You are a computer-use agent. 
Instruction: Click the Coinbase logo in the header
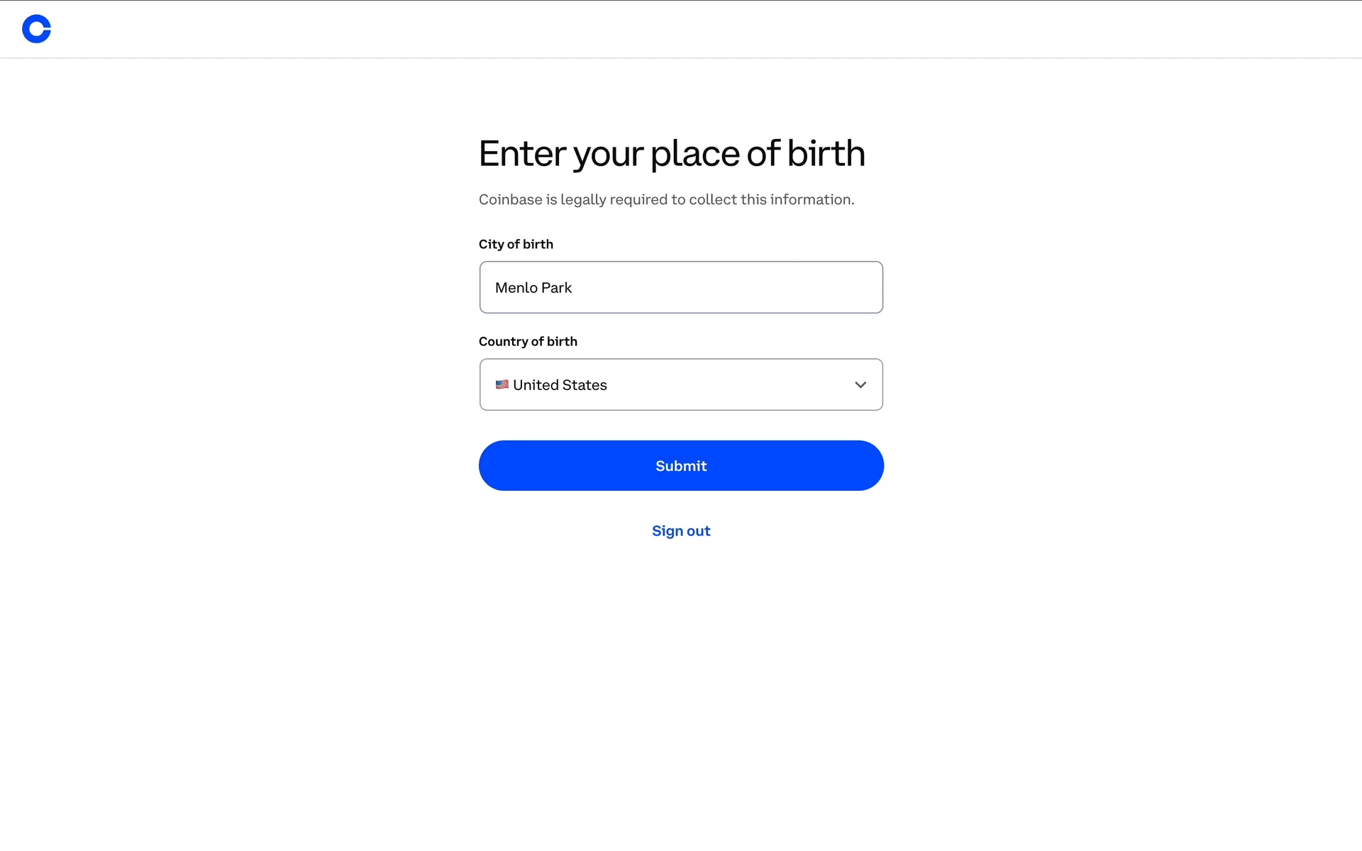pyautogui.click(x=36, y=29)
